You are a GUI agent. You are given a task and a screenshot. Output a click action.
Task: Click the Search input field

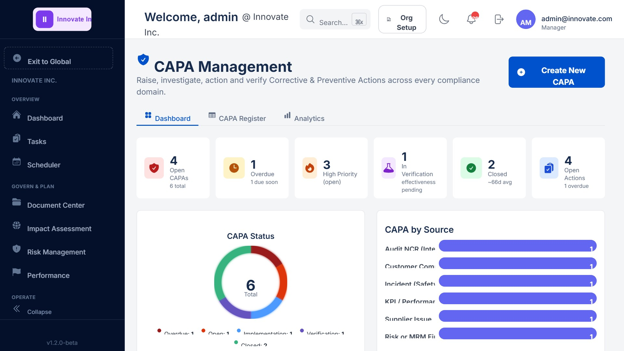pos(335,19)
